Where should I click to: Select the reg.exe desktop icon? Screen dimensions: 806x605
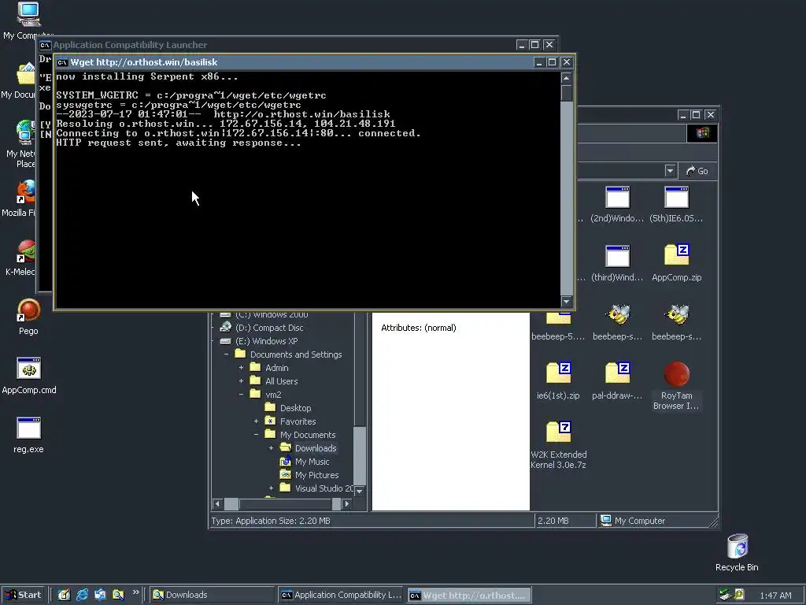(28, 429)
